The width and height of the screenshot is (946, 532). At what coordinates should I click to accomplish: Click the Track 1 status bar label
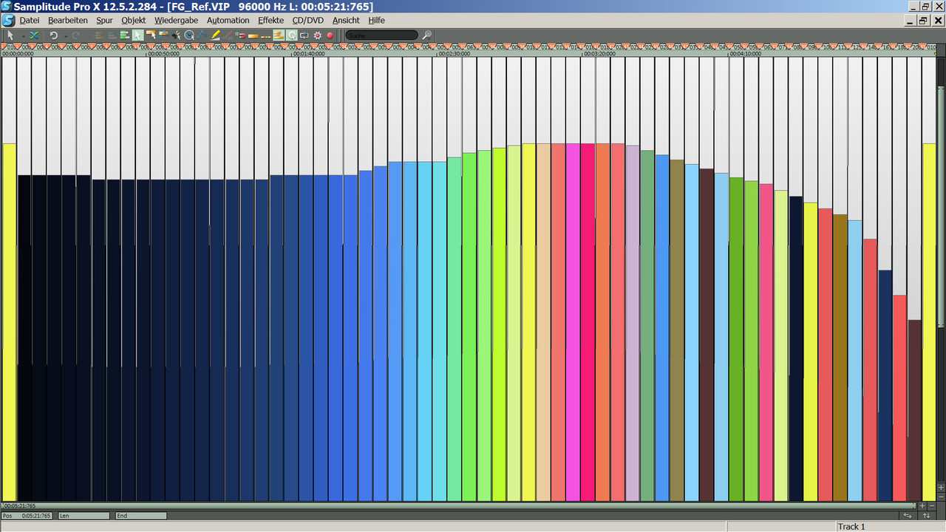[851, 527]
